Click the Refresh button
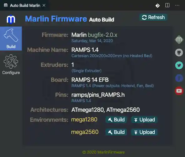 [x=153, y=17]
